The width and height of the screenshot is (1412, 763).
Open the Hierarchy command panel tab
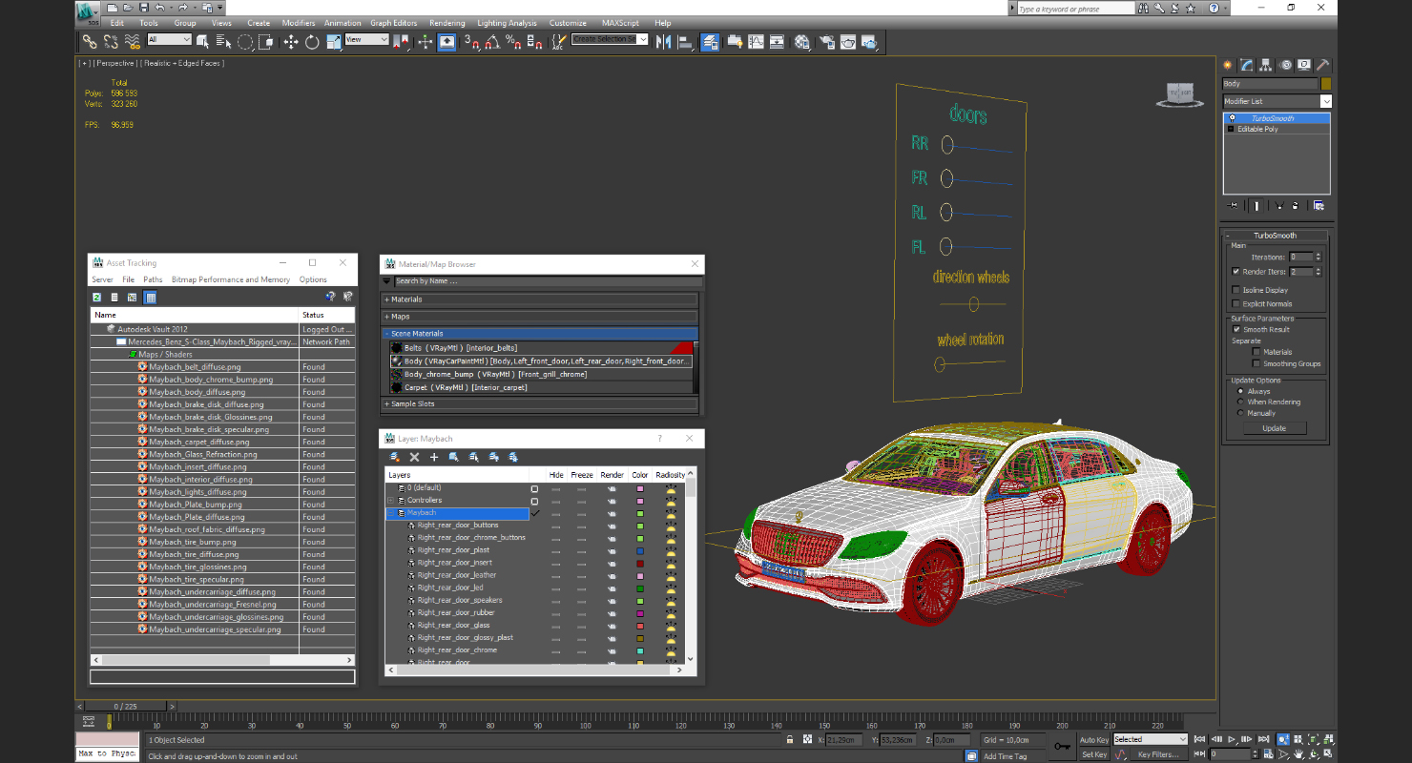(x=1266, y=65)
